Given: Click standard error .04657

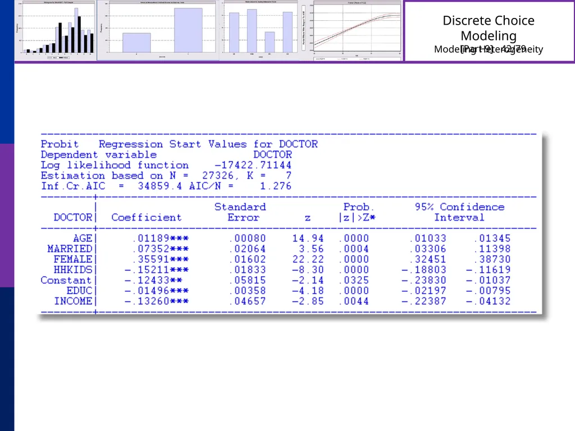Looking at the screenshot, I should coord(248,301).
